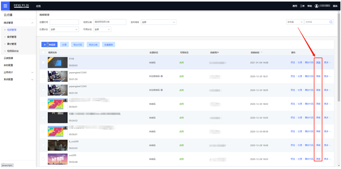Select 素材管理 in the sidebar
Image resolution: width=341 pixels, height=169 pixels.
click(12, 44)
